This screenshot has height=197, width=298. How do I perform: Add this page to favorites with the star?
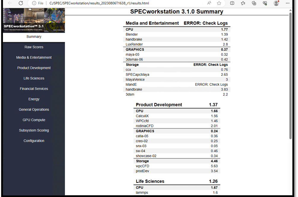[x=219, y=3]
